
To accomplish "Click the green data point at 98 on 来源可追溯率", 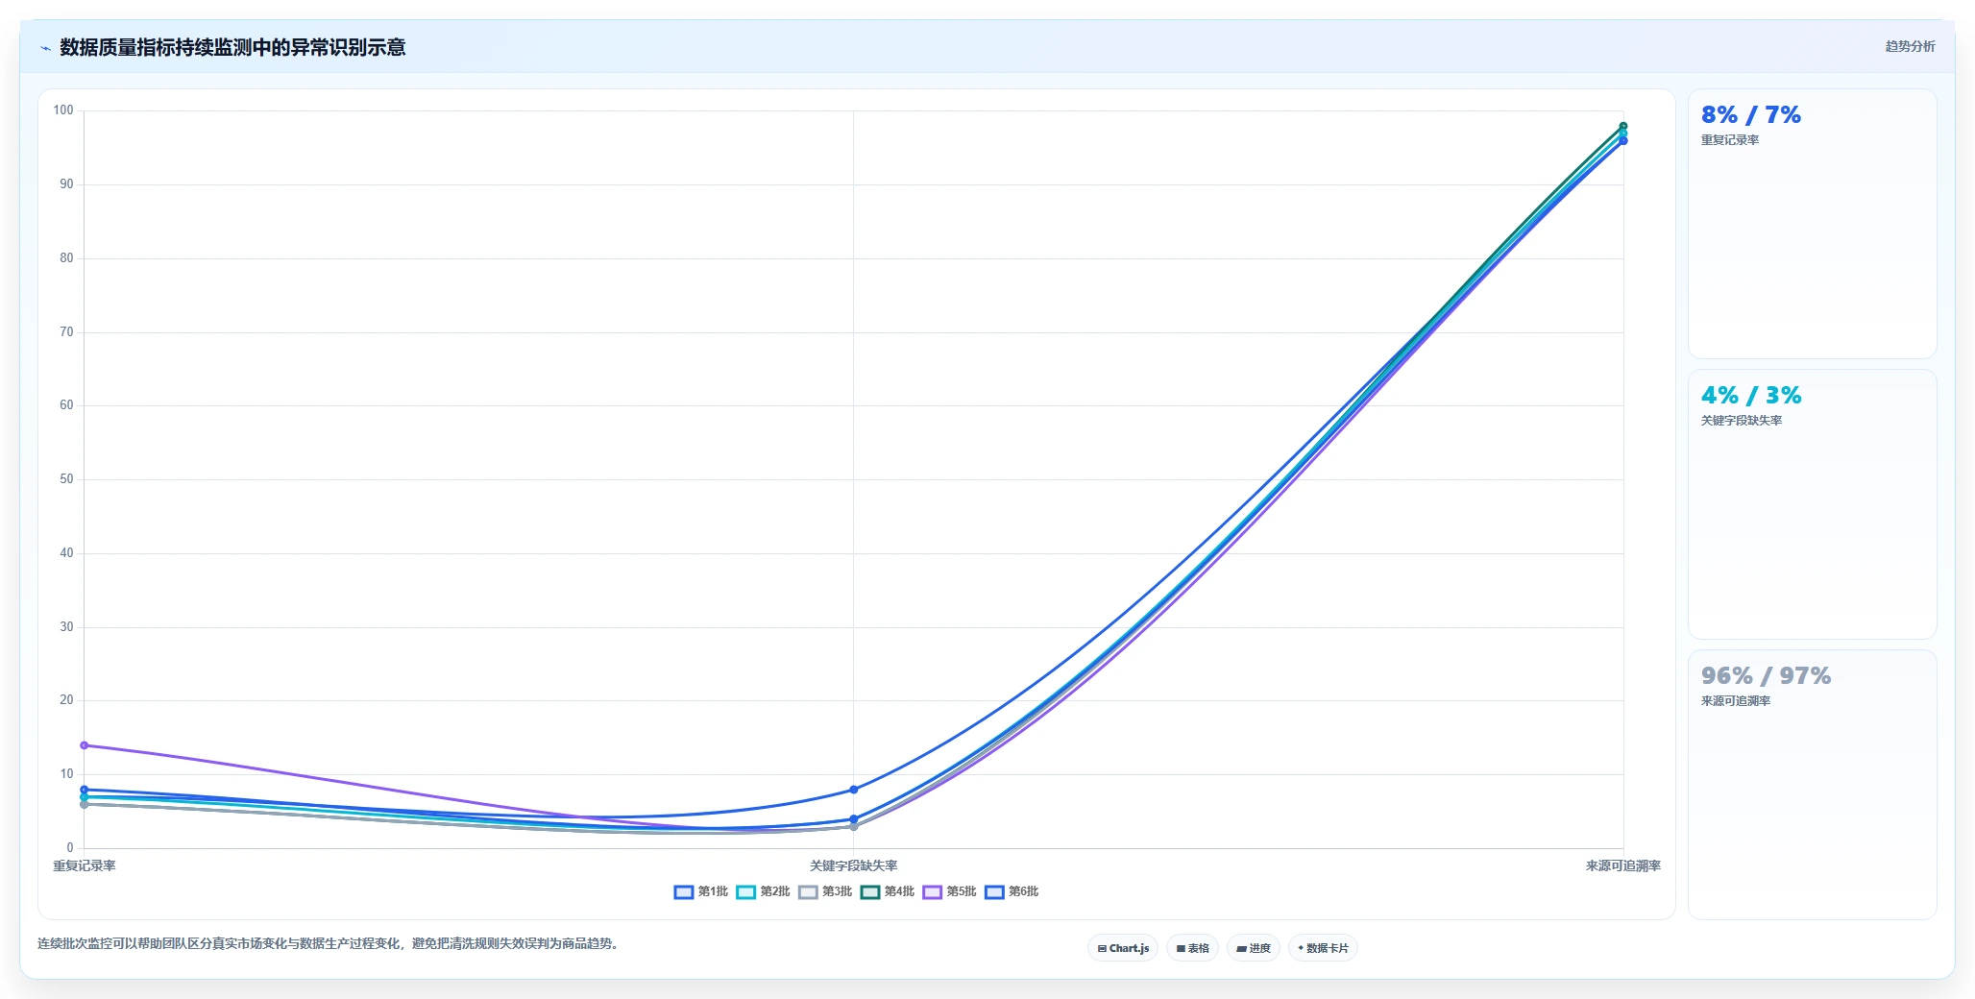I will point(1623,126).
